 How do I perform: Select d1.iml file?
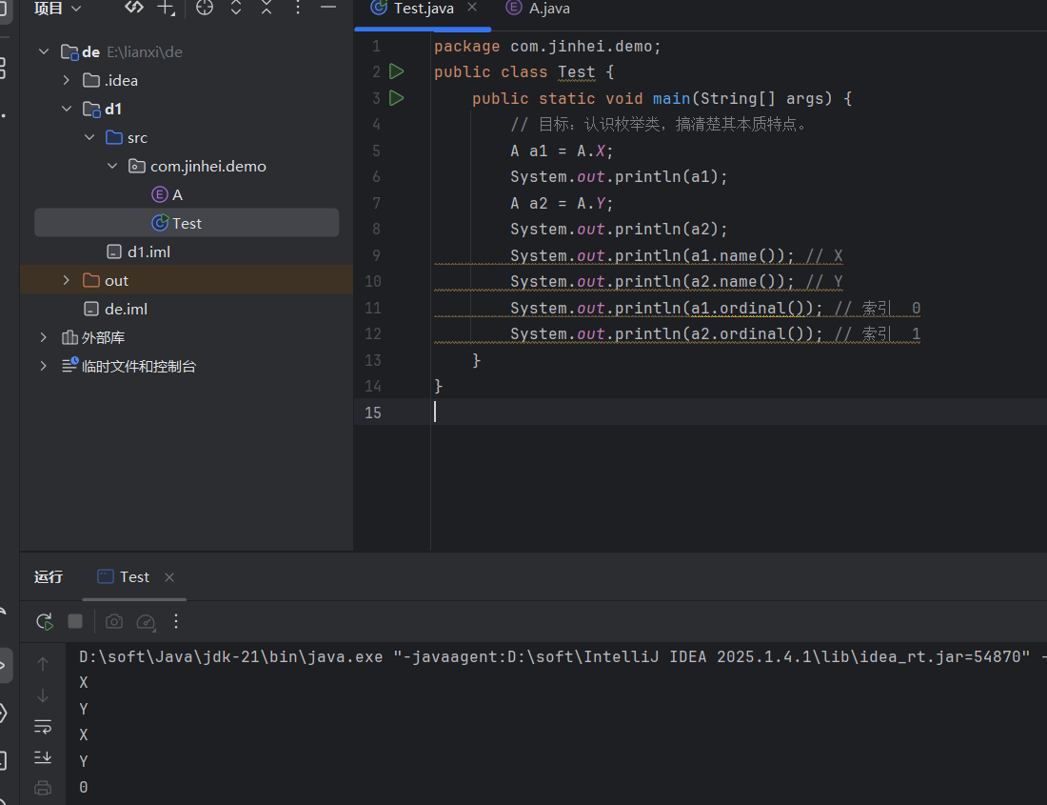coord(139,252)
